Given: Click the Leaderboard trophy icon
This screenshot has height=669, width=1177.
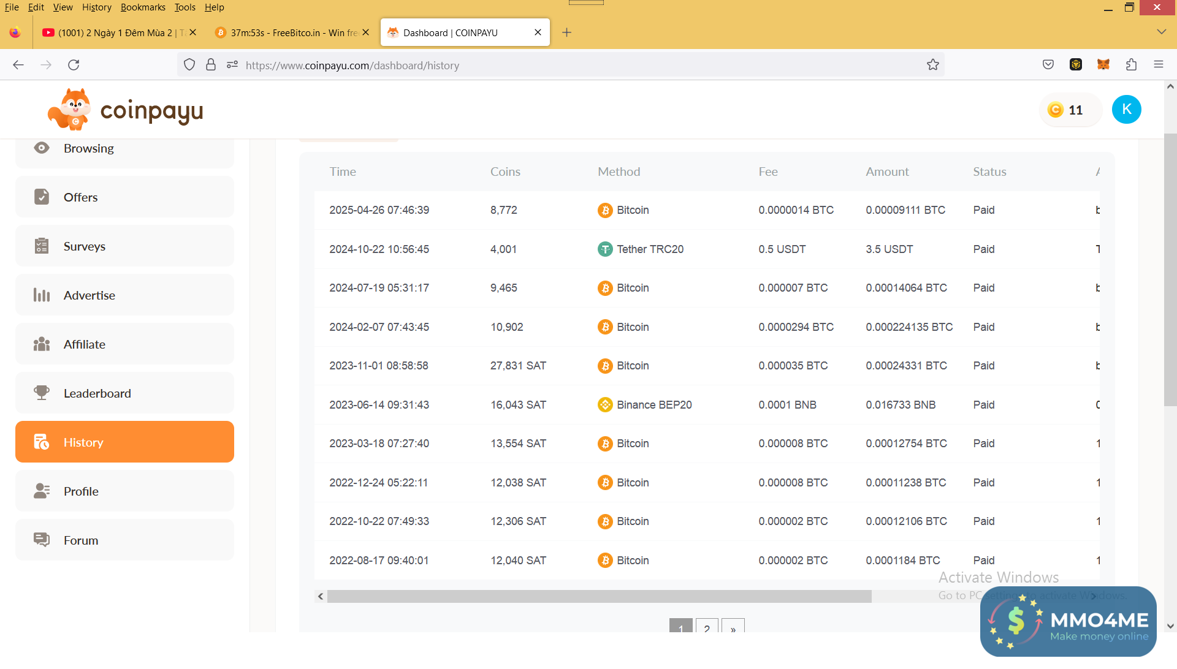Looking at the screenshot, I should [42, 393].
